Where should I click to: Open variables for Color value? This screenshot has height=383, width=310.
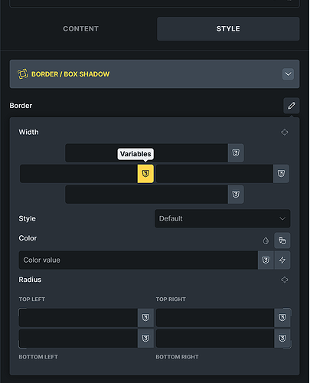pyautogui.click(x=266, y=260)
